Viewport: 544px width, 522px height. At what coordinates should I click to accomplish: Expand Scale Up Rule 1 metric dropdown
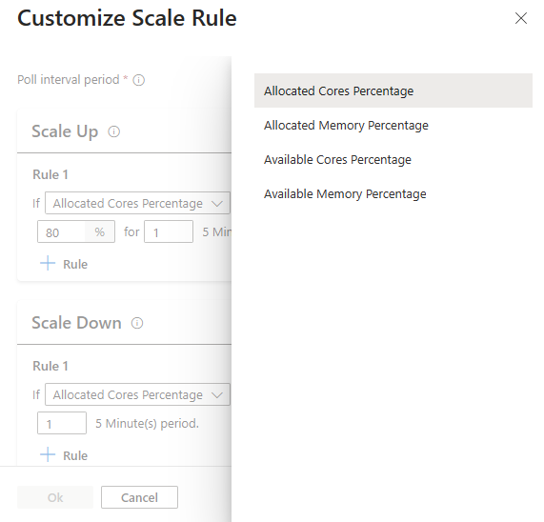137,203
